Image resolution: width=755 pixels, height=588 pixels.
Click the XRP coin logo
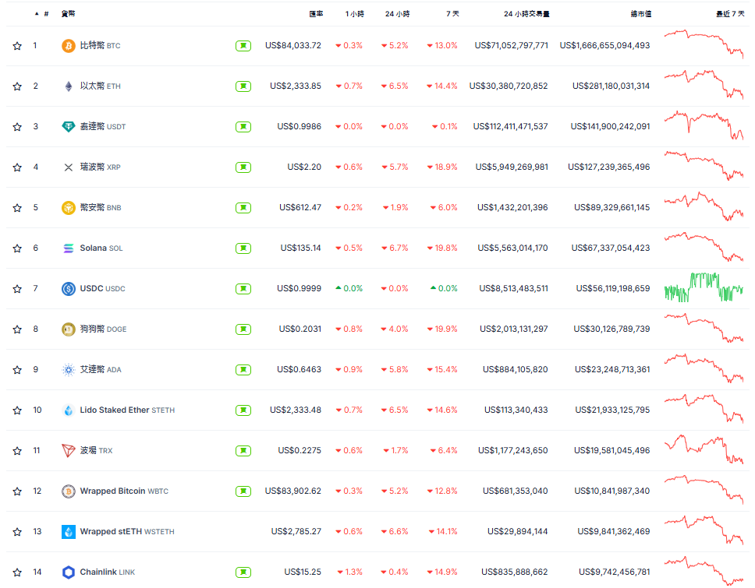69,167
